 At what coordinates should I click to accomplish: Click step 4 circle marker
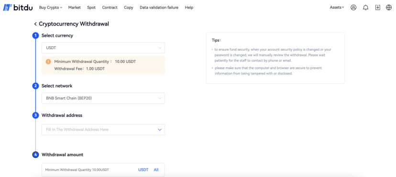click(x=35, y=155)
